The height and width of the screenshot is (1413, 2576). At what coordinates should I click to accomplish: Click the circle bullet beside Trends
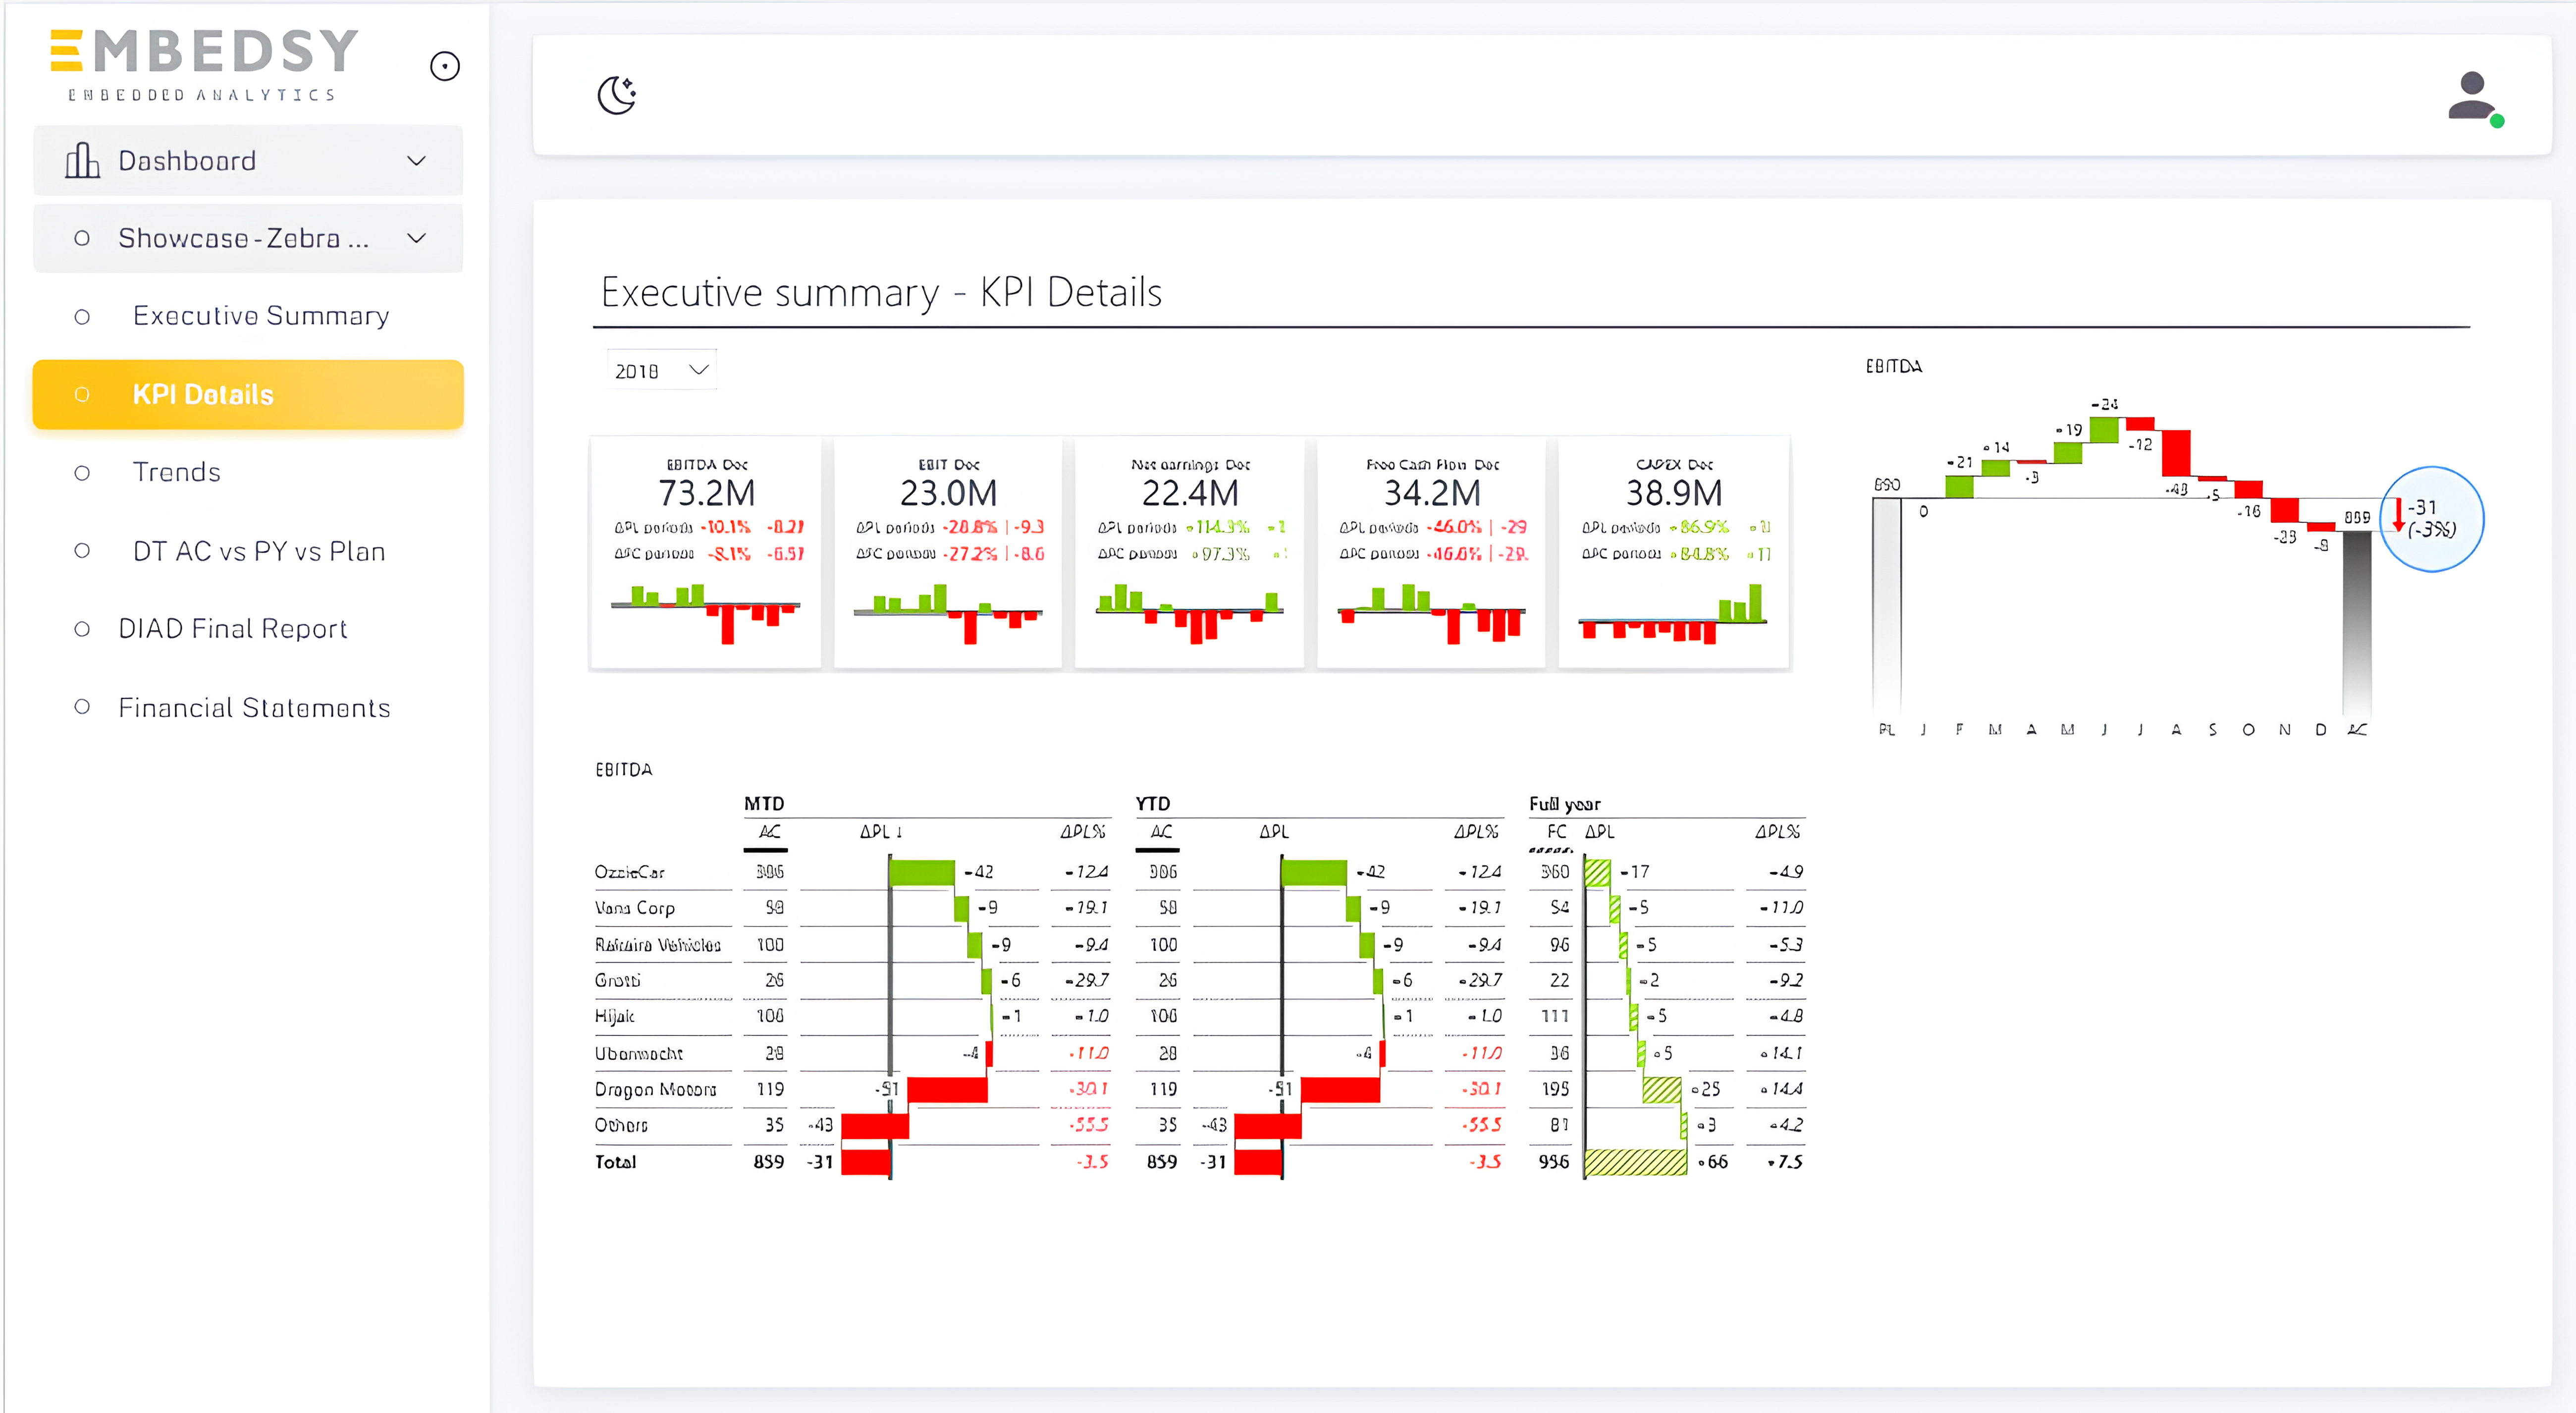point(82,472)
